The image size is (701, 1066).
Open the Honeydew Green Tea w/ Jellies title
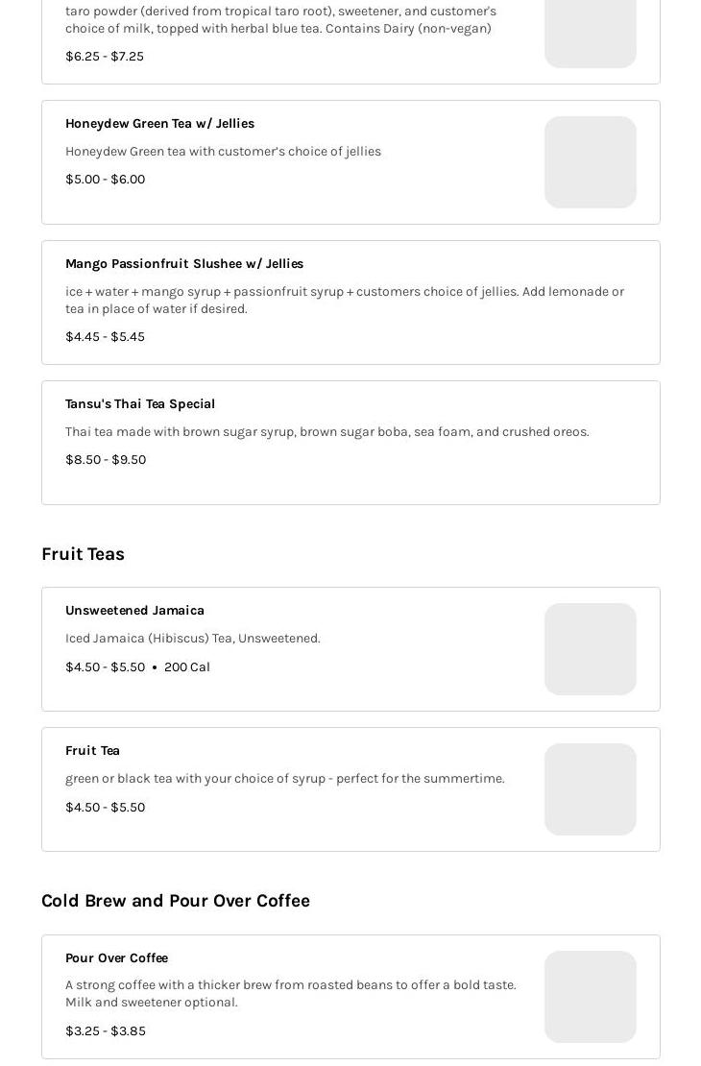click(x=159, y=123)
